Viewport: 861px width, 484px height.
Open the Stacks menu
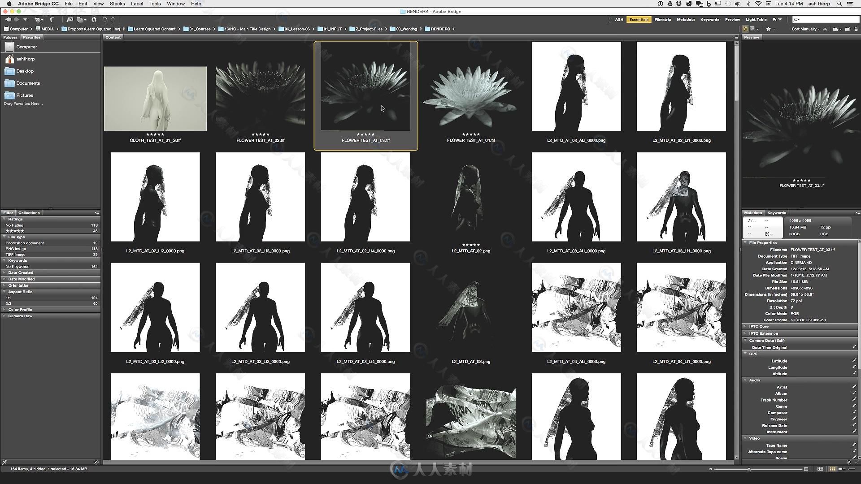tap(117, 4)
